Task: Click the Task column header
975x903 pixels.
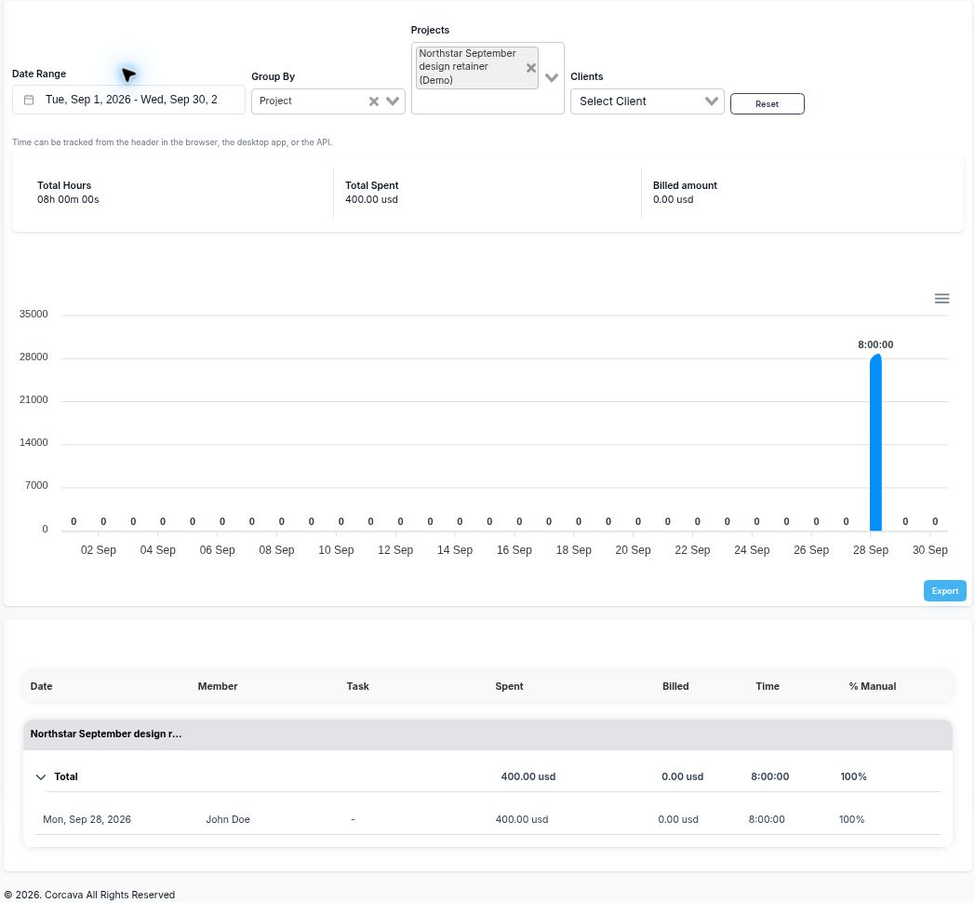Action: coord(357,686)
